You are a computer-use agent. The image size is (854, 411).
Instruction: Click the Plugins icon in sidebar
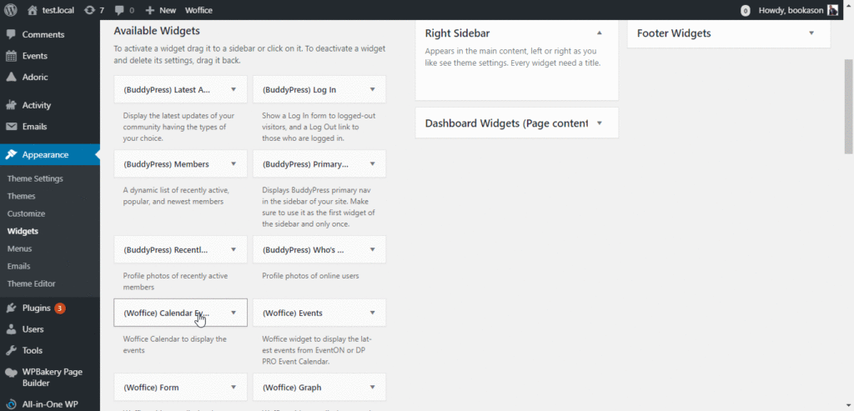tap(11, 308)
